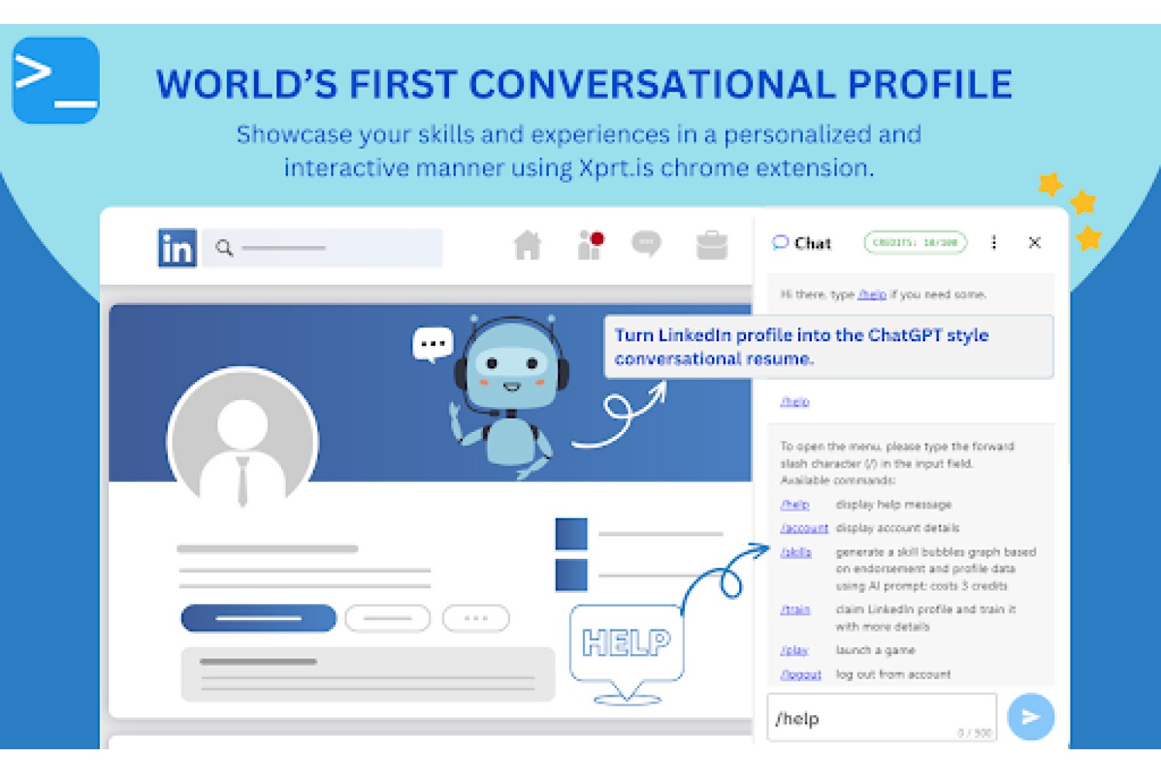Click the Xprt.is terminal logo icon
The width and height of the screenshot is (1161, 774).
[x=56, y=80]
